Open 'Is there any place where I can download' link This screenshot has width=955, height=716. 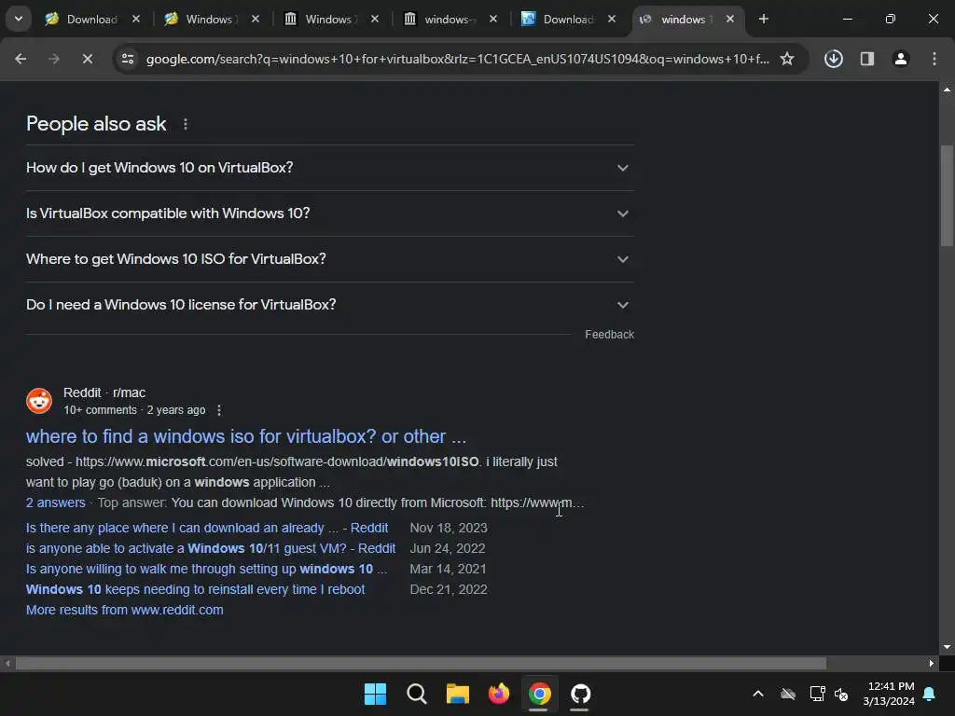click(207, 528)
